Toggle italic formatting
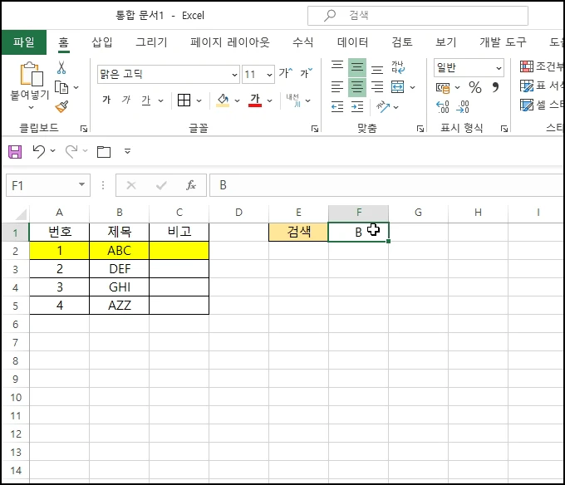This screenshot has width=565, height=485. pyautogui.click(x=125, y=100)
